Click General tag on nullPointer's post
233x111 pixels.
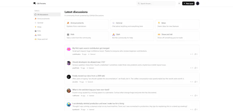pos(91,96)
